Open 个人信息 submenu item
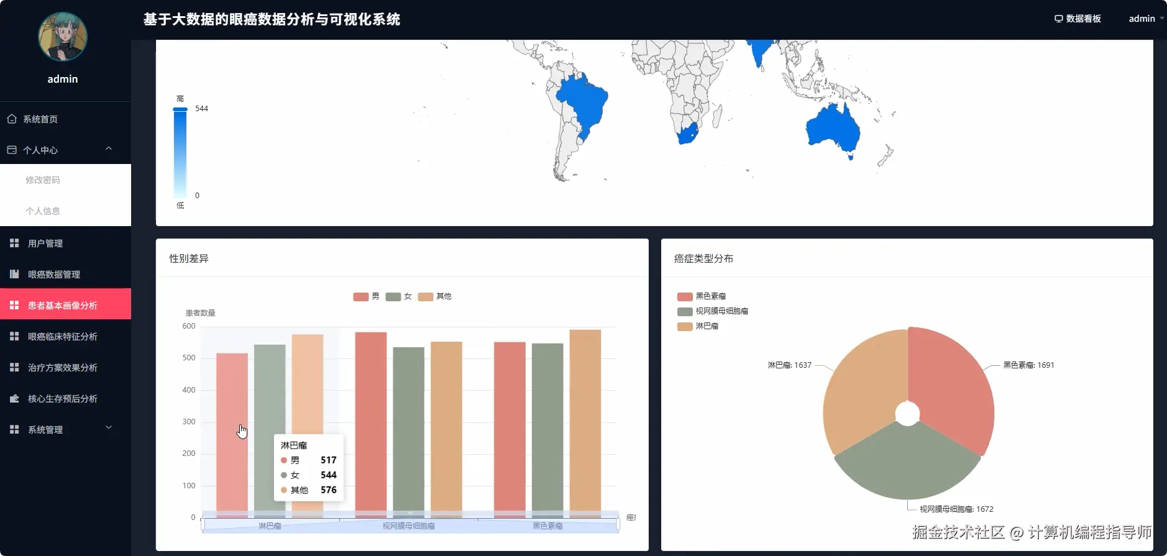1167x556 pixels. point(65,211)
